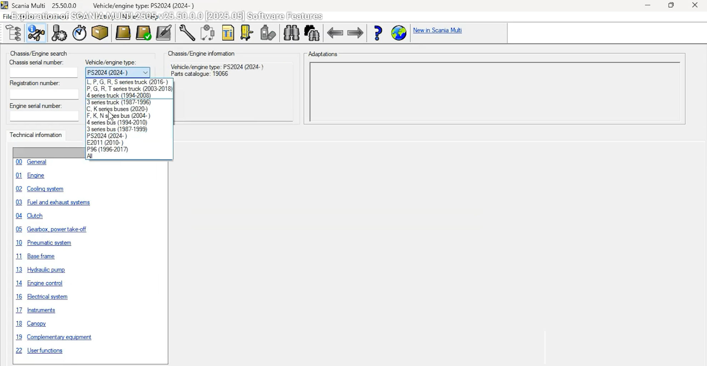707x366 pixels.
Task: Open the Canopy link
Action: pyautogui.click(x=36, y=324)
